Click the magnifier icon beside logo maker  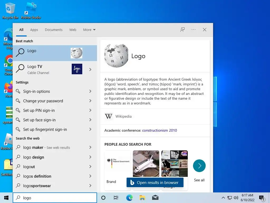(x=18, y=147)
